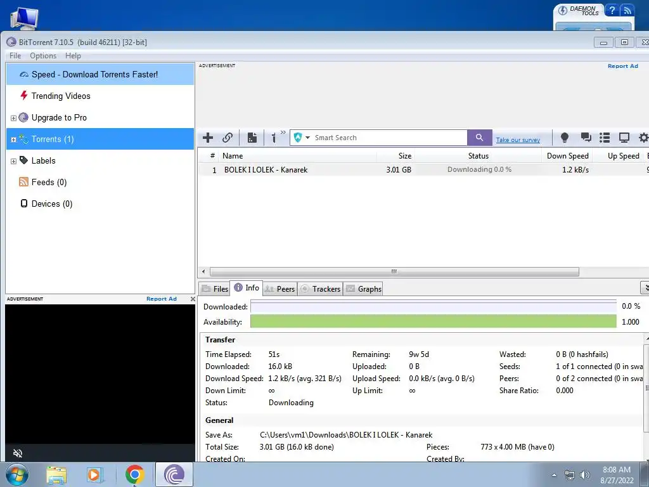
Task: Click the Save As path text
Action: [x=346, y=435]
